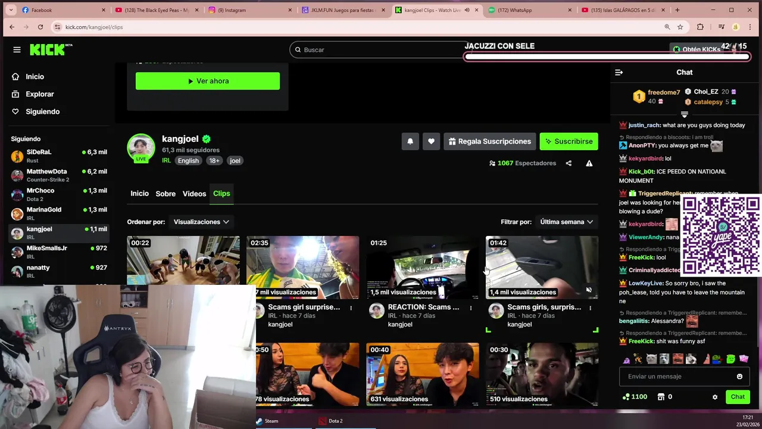Click Obtén KICKs button
The height and width of the screenshot is (429, 762).
697,49
